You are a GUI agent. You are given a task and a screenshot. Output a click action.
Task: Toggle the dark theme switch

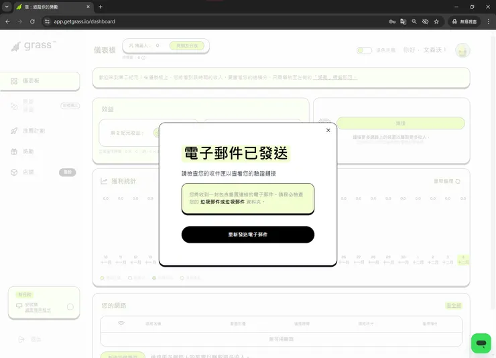364,50
